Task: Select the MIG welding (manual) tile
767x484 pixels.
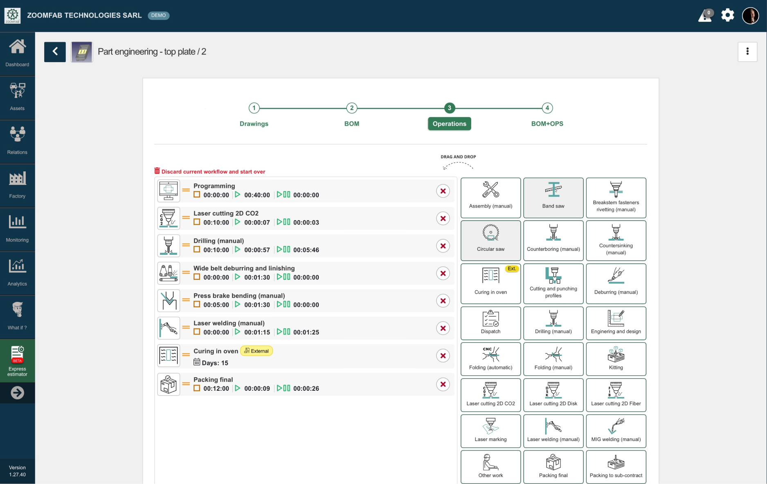Action: (x=616, y=431)
